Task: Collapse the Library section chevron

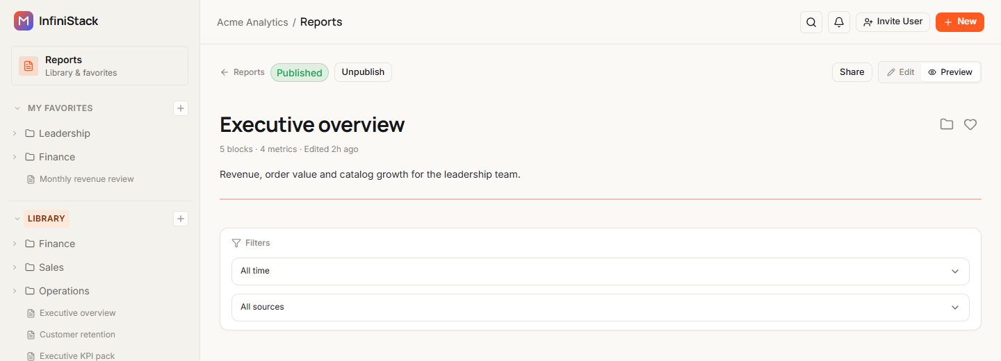Action: click(17, 219)
